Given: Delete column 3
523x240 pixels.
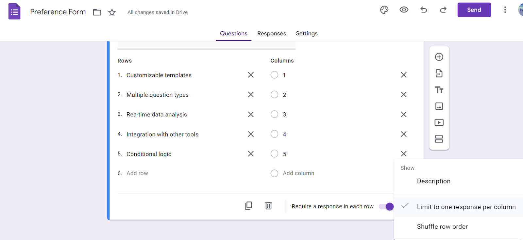Looking at the screenshot, I should (404, 114).
